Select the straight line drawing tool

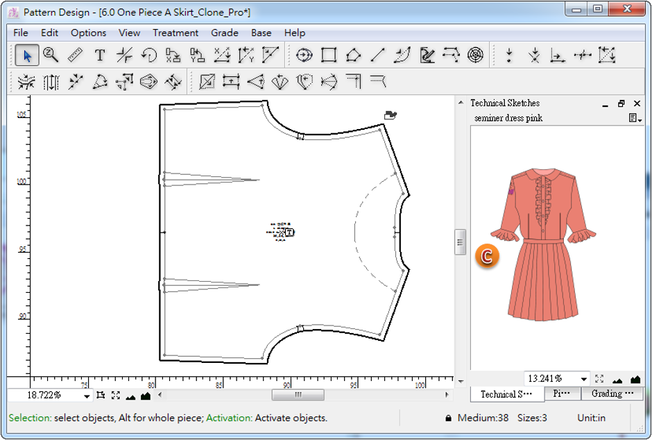[378, 55]
